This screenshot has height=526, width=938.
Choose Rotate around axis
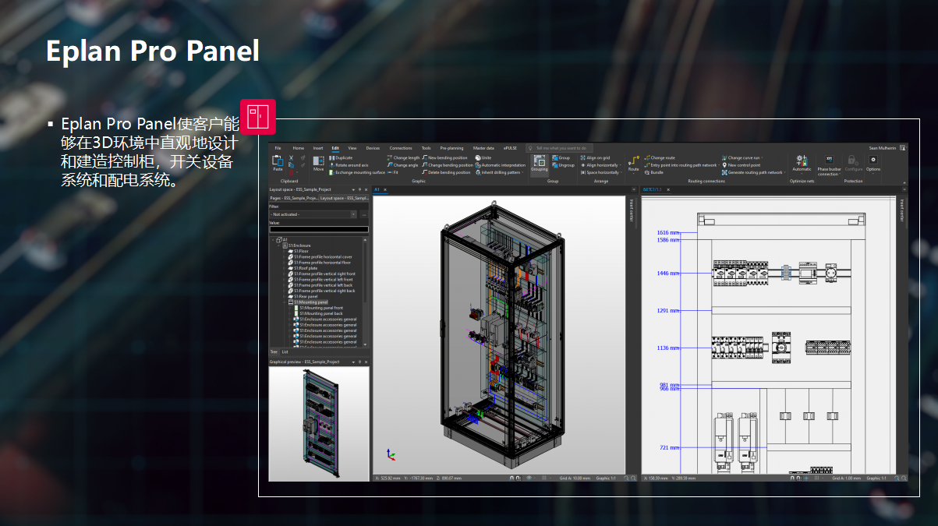[x=349, y=165]
